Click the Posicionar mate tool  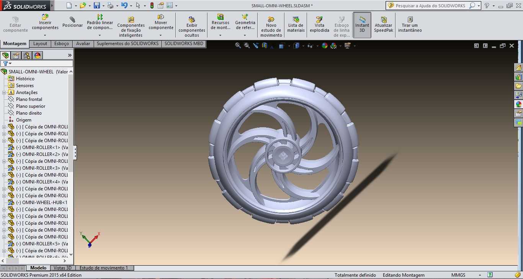(x=73, y=22)
